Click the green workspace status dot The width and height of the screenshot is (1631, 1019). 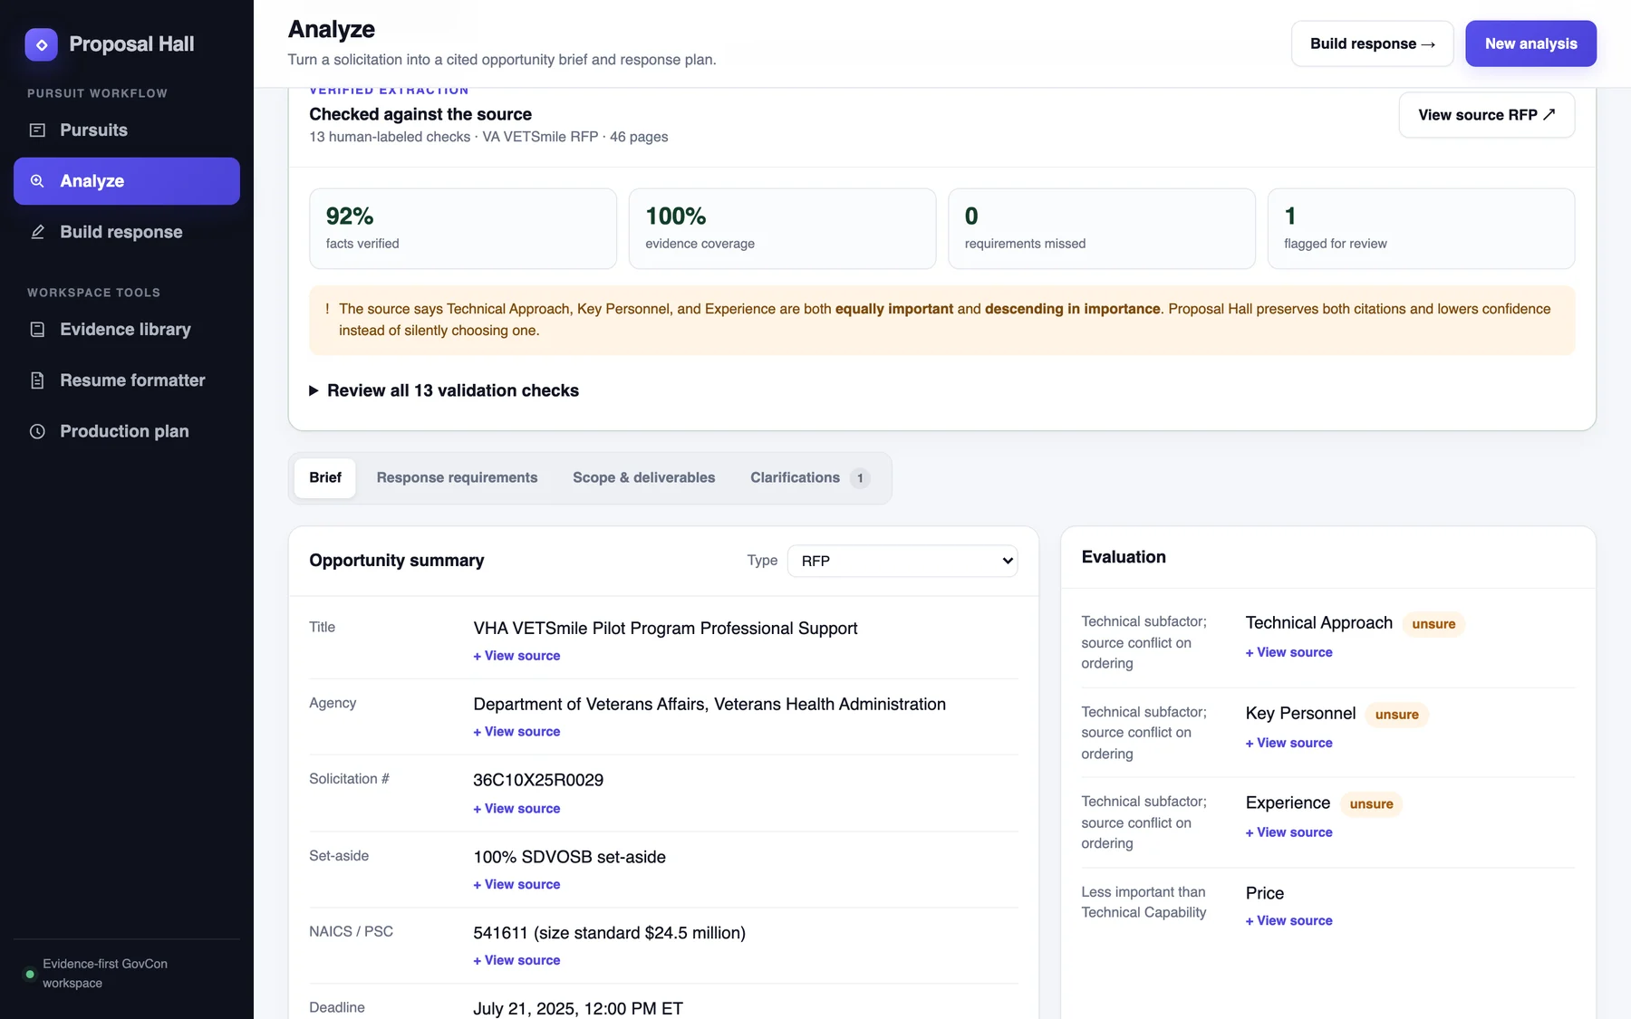(x=30, y=975)
